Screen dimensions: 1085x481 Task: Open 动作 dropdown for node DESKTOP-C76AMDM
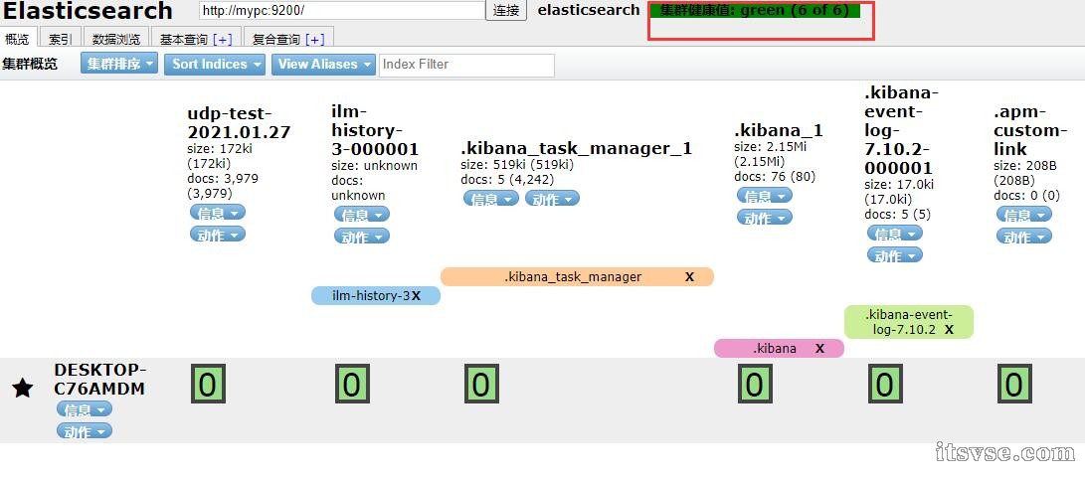tap(85, 432)
